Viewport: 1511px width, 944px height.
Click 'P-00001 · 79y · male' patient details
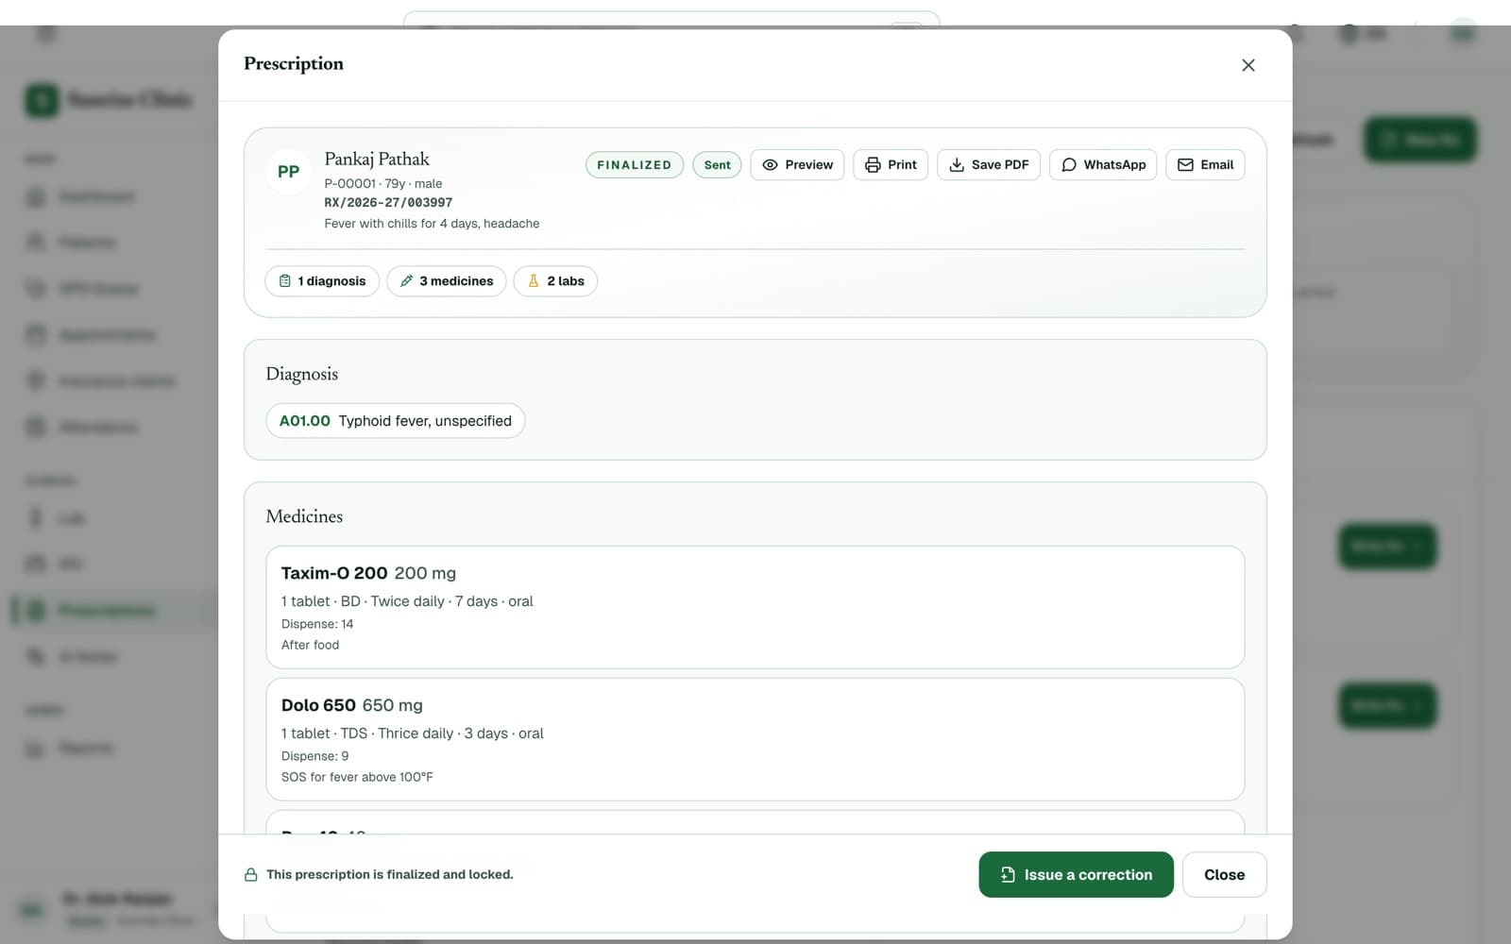(x=383, y=184)
